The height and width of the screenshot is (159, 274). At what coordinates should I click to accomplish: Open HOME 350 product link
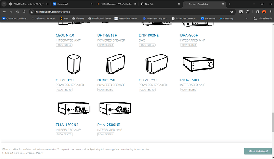click(x=148, y=80)
